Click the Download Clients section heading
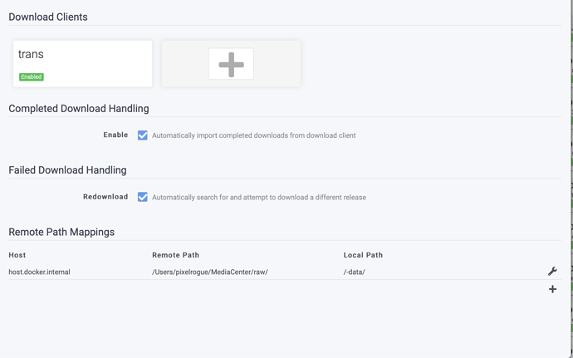Viewport: 573px width, 358px height. tap(48, 17)
